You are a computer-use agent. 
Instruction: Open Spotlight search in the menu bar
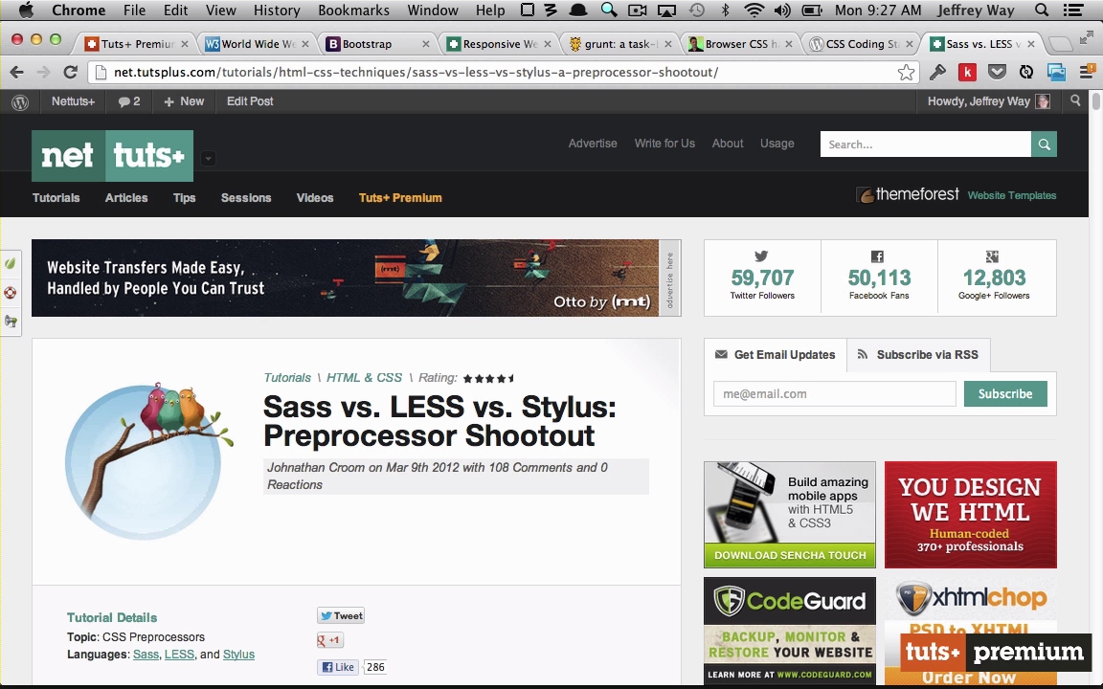click(x=1042, y=10)
